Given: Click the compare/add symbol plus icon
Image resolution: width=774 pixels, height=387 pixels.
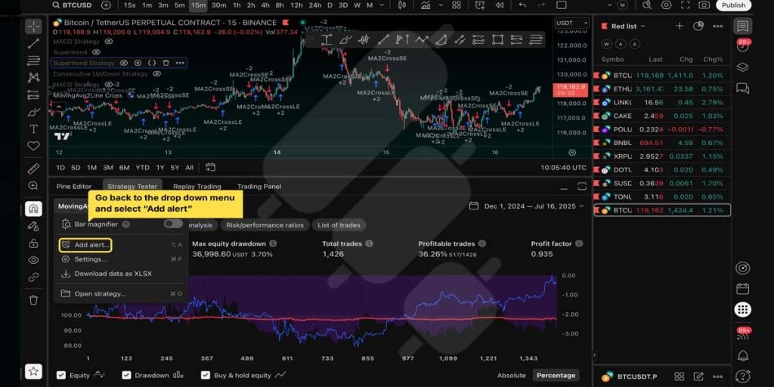Looking at the screenshot, I should pos(106,5).
